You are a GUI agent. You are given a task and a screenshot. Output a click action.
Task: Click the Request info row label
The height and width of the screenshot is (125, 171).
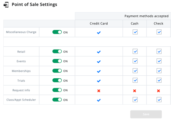tap(21, 90)
